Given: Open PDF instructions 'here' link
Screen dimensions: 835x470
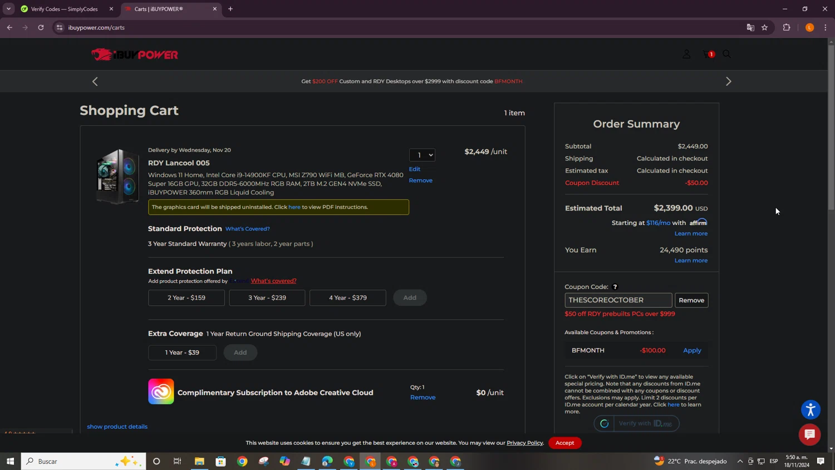Looking at the screenshot, I should (294, 207).
